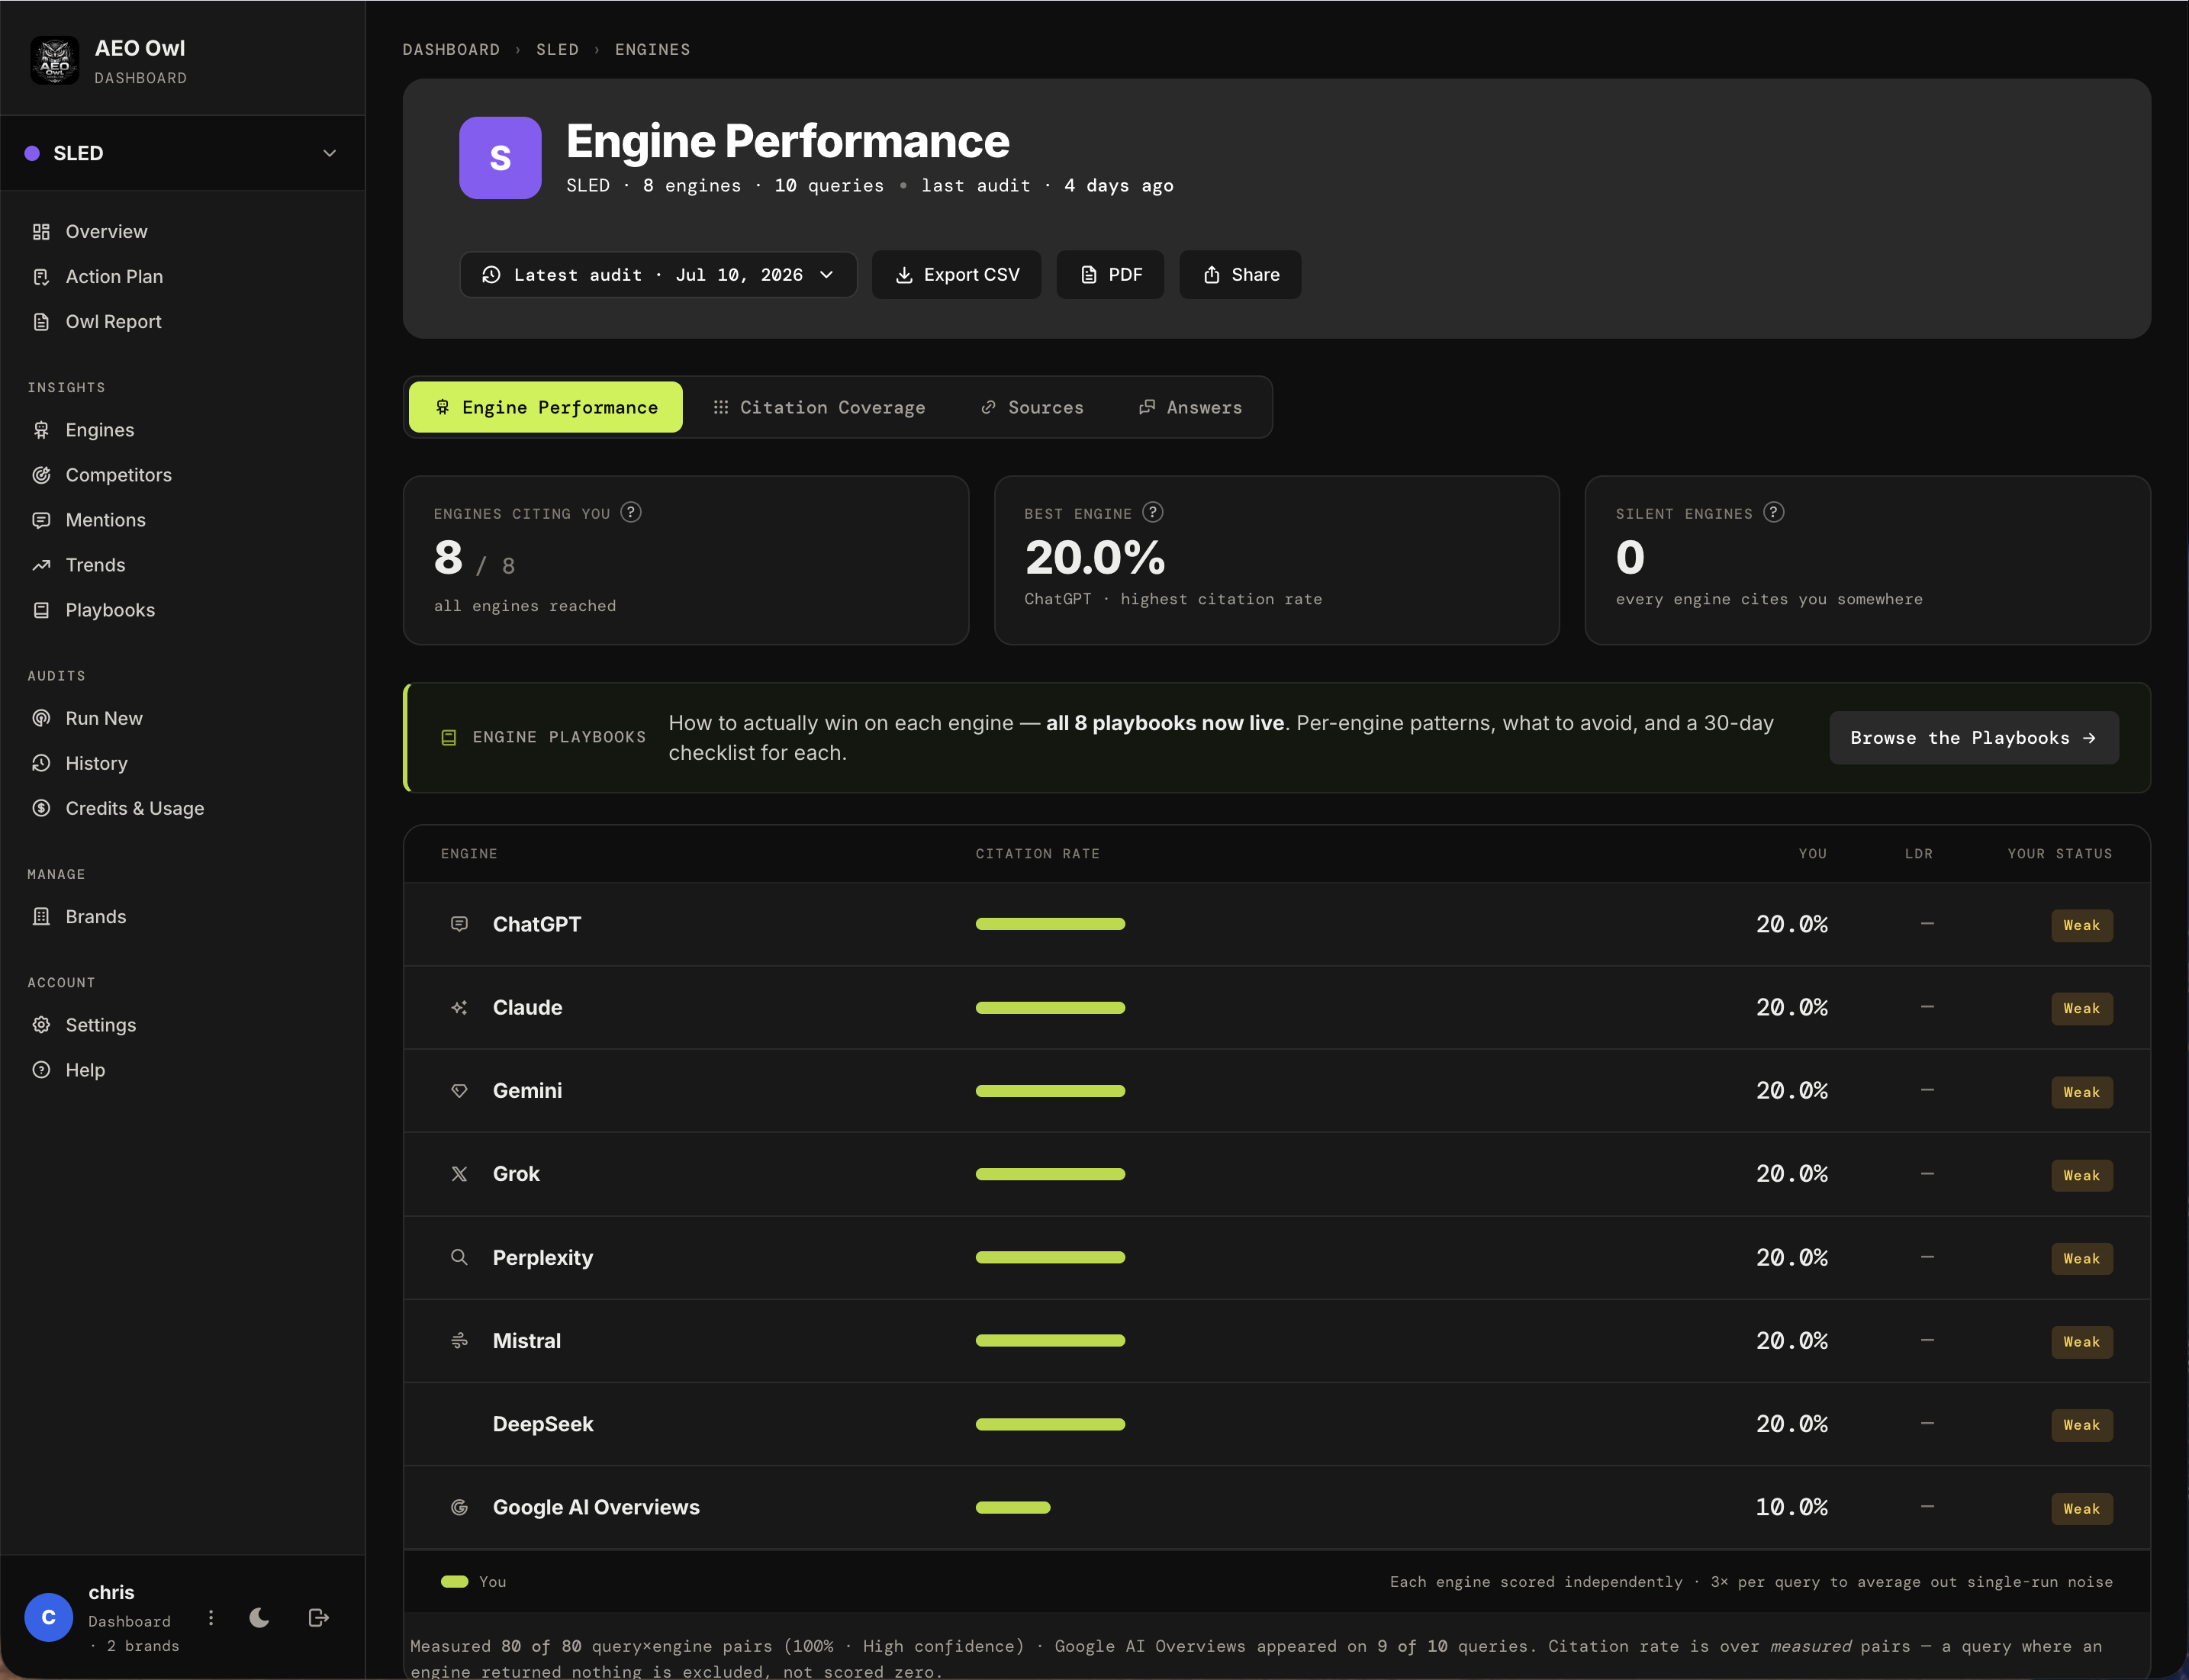
Task: Click the Brands building icon
Action: pyautogui.click(x=41, y=916)
